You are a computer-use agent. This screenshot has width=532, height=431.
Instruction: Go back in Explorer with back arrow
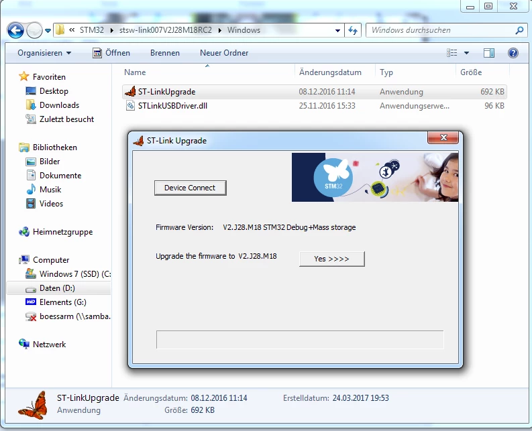click(15, 31)
